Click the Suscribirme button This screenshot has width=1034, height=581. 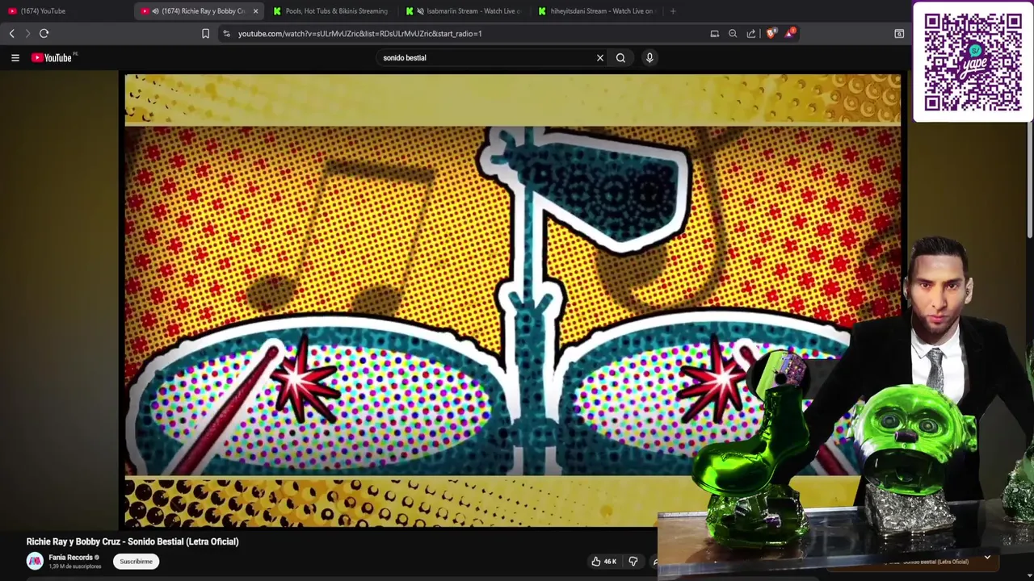tap(136, 562)
